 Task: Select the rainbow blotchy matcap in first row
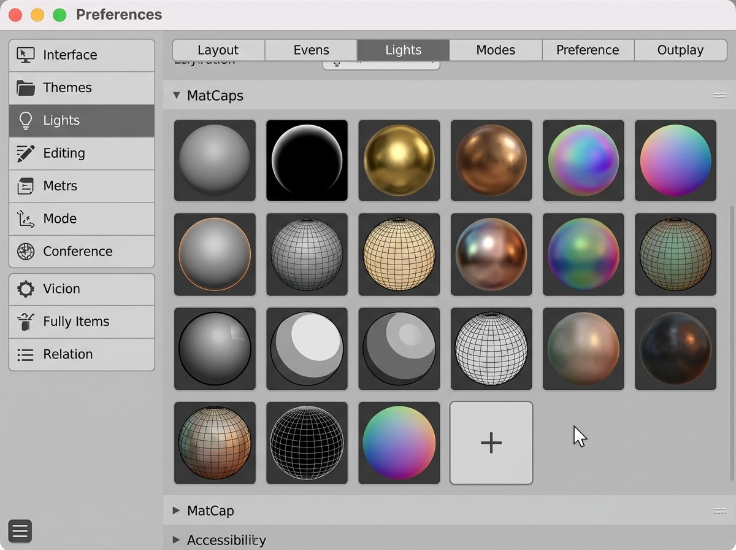(583, 160)
